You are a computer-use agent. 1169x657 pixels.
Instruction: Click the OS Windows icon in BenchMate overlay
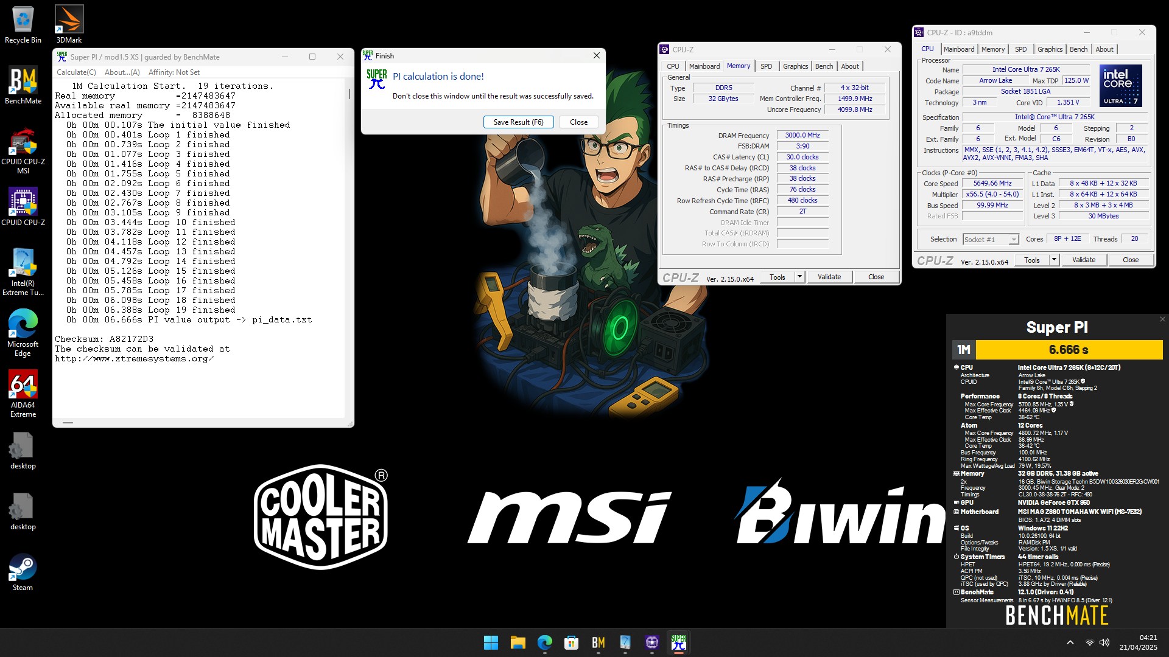[x=956, y=528]
